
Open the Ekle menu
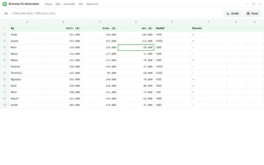[x=58, y=4]
